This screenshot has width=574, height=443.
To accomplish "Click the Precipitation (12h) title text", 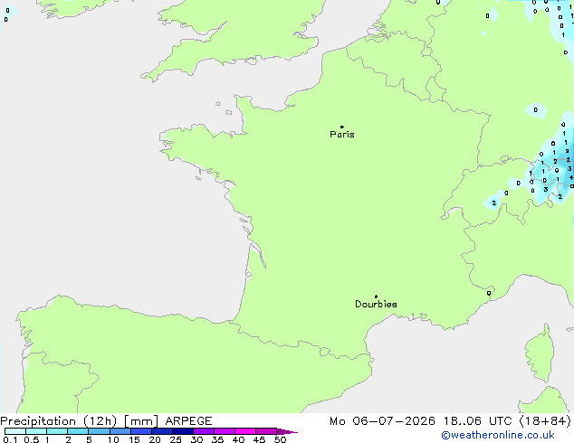I will pos(59,421).
